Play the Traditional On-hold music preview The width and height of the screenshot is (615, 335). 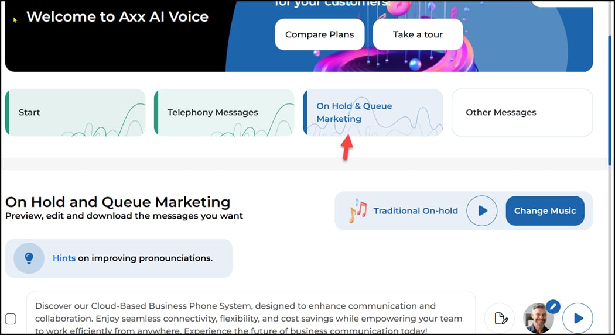tap(481, 210)
